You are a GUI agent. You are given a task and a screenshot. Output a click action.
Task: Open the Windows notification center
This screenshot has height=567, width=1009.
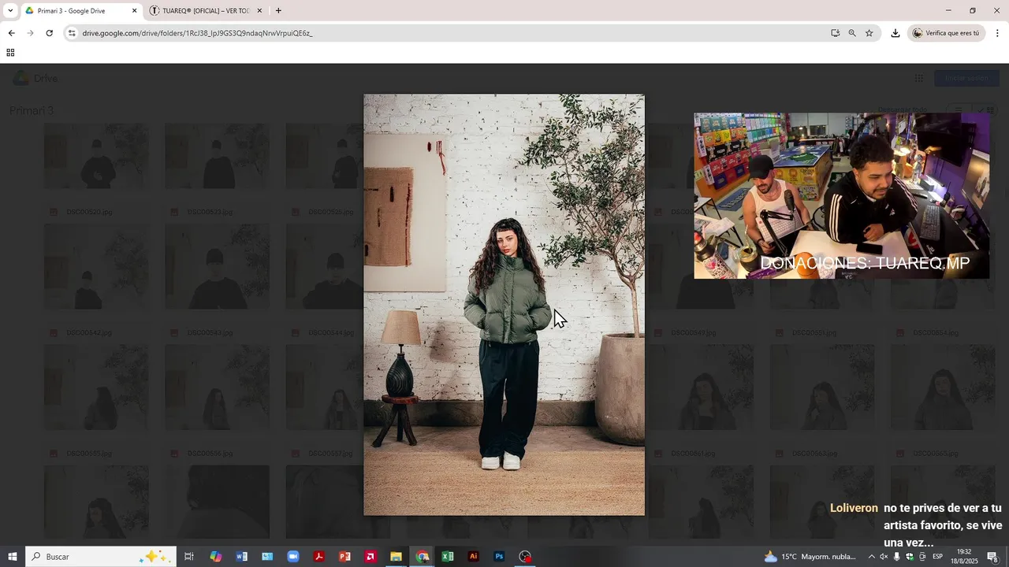[992, 557]
